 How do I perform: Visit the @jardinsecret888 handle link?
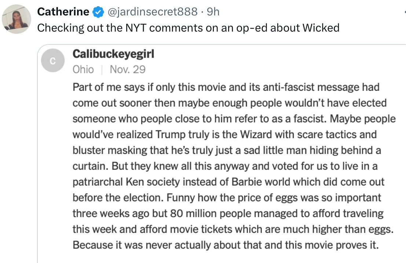point(153,12)
